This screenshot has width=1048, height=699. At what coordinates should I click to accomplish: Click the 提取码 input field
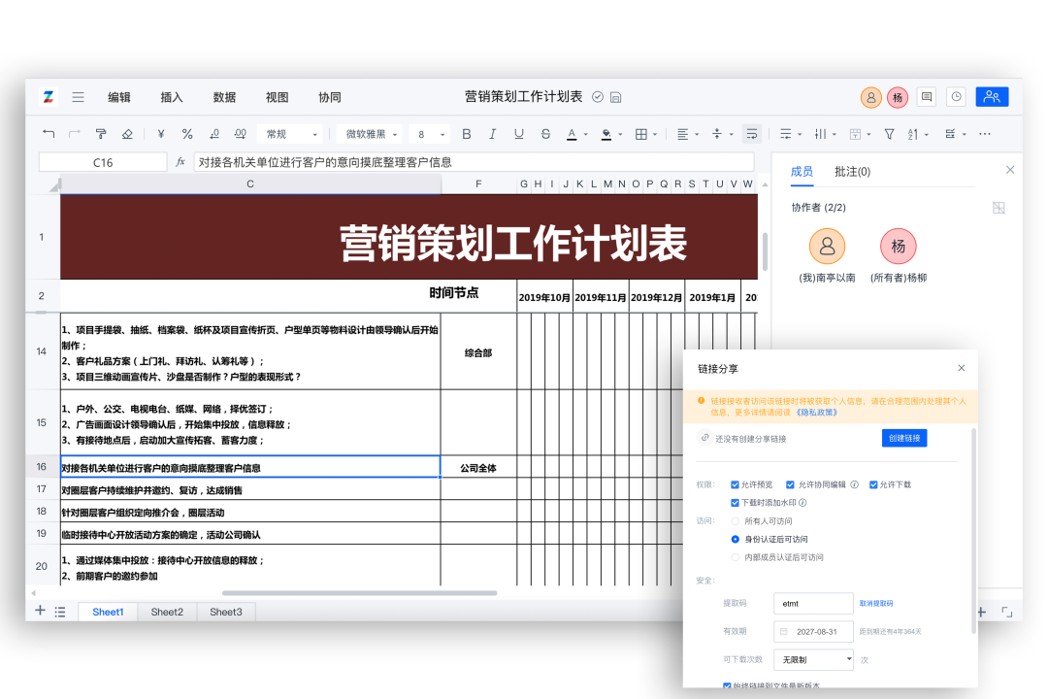click(813, 603)
